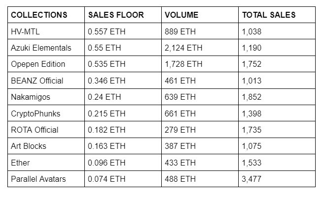Select the TOTAL SALES header cell

point(269,15)
